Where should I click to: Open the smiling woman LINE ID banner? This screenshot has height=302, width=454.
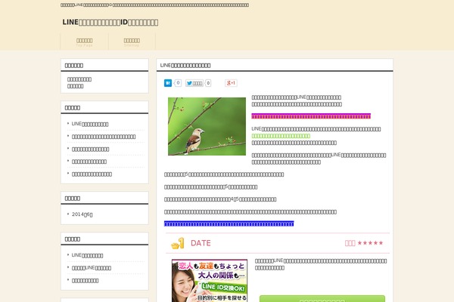coord(210,281)
